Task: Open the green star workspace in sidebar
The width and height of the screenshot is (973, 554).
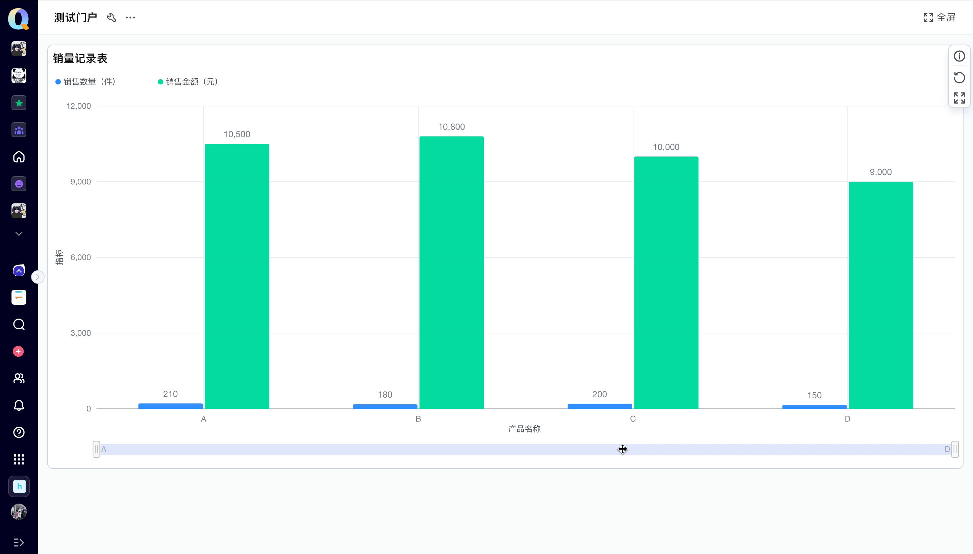Action: [x=19, y=103]
